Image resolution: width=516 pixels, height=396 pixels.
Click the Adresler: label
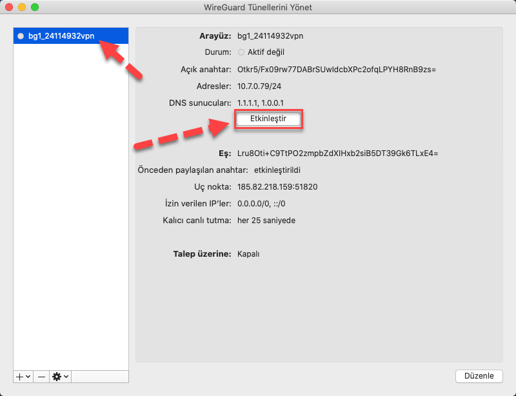click(x=214, y=86)
